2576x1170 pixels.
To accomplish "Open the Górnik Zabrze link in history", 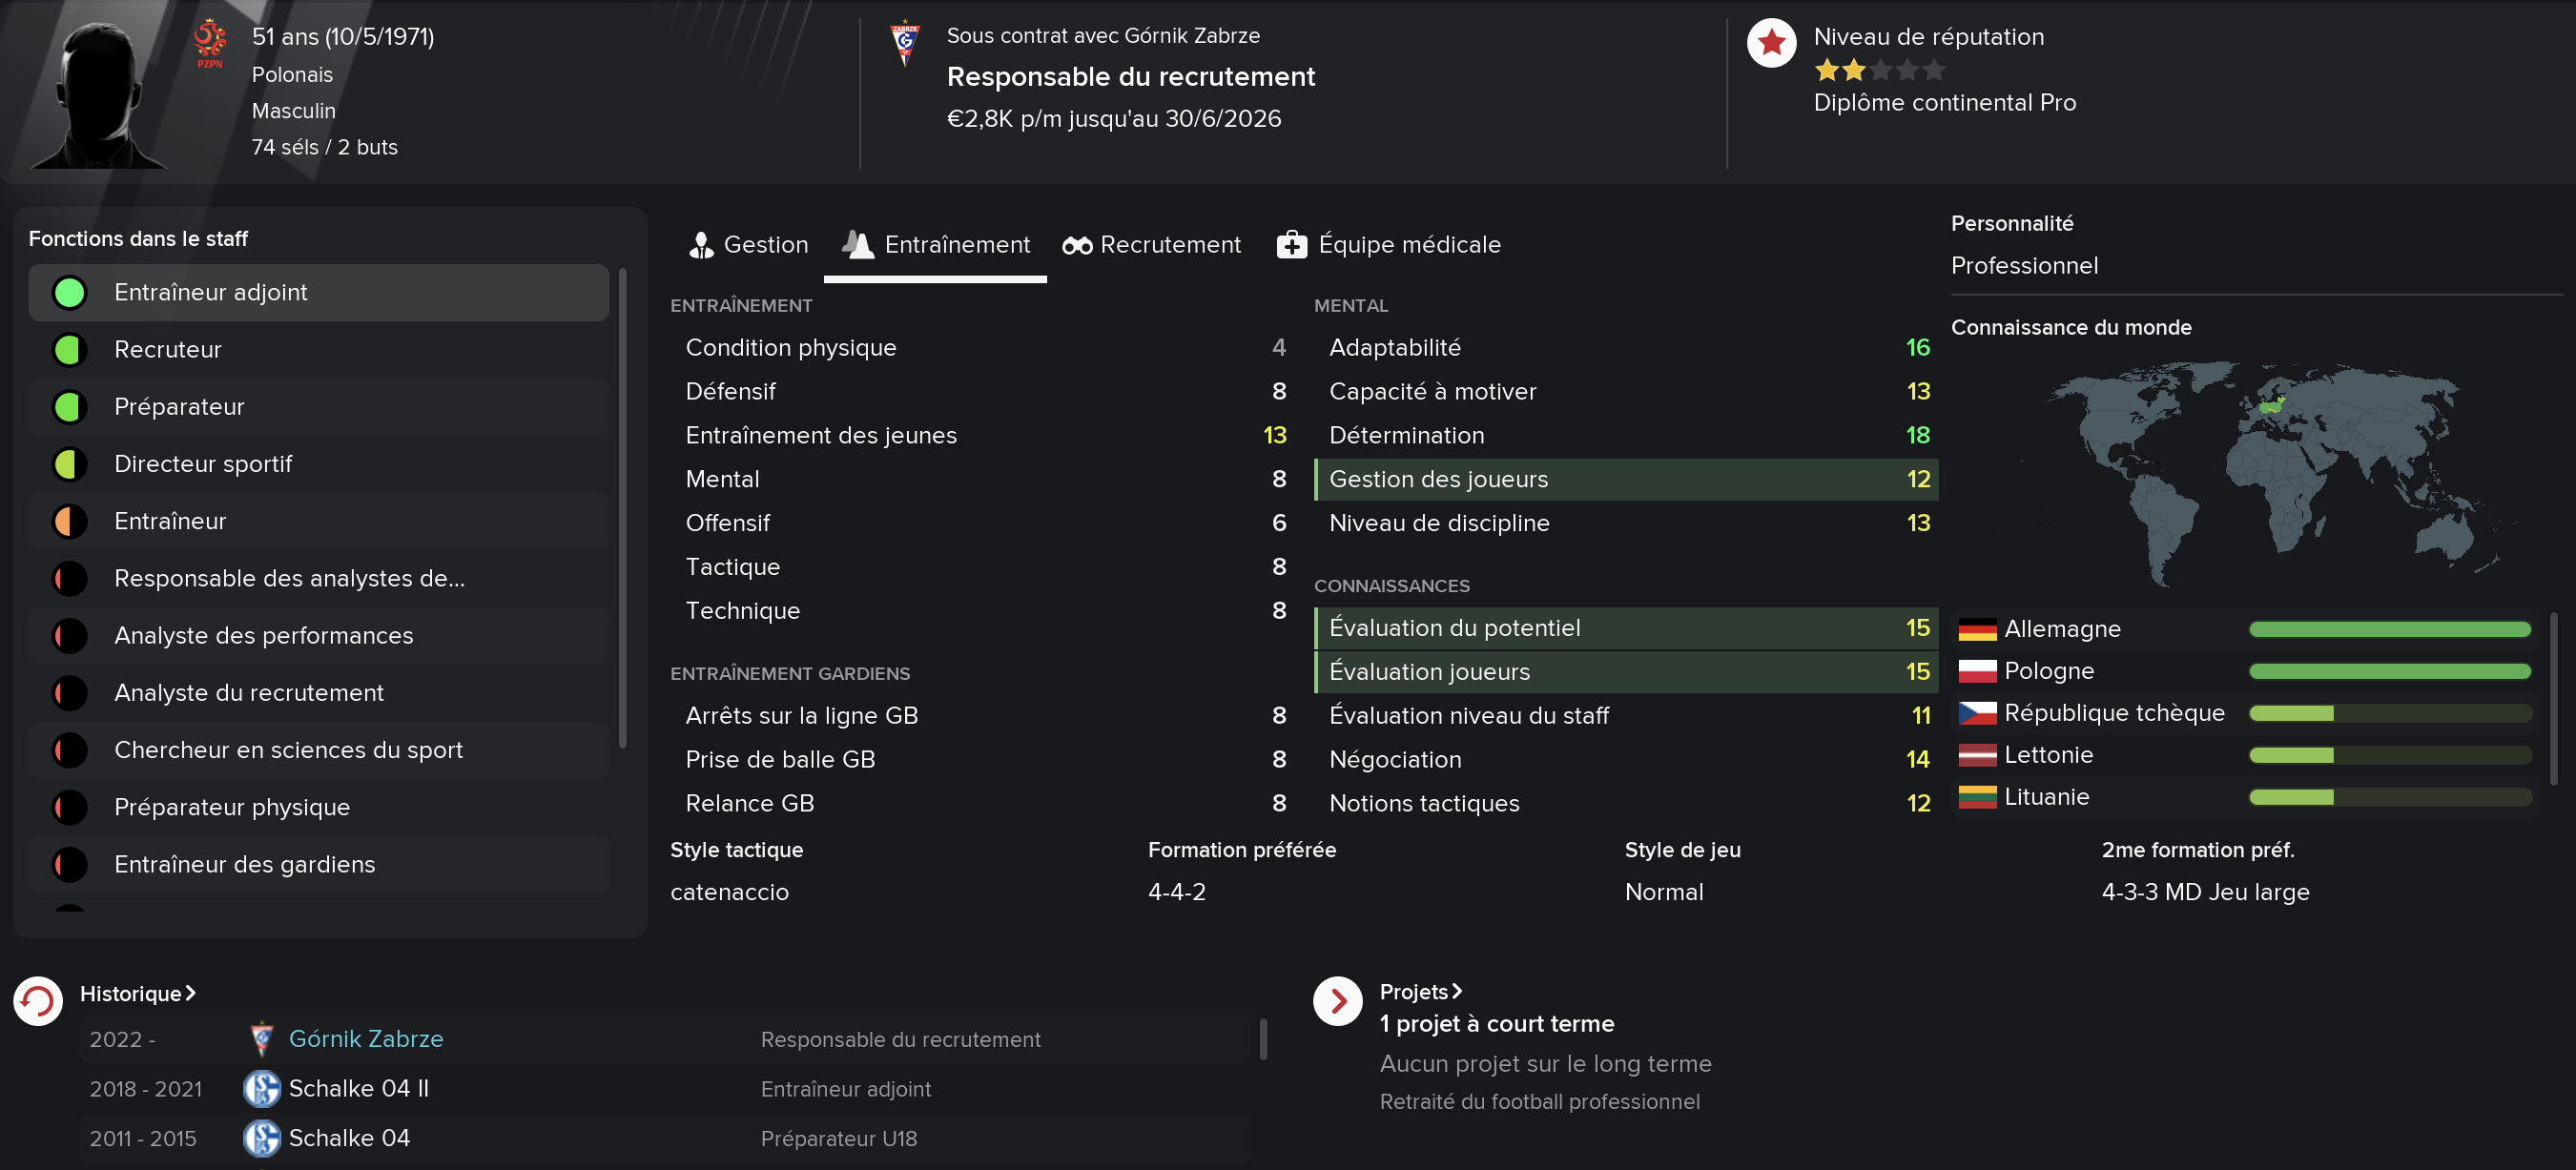I will point(365,1039).
